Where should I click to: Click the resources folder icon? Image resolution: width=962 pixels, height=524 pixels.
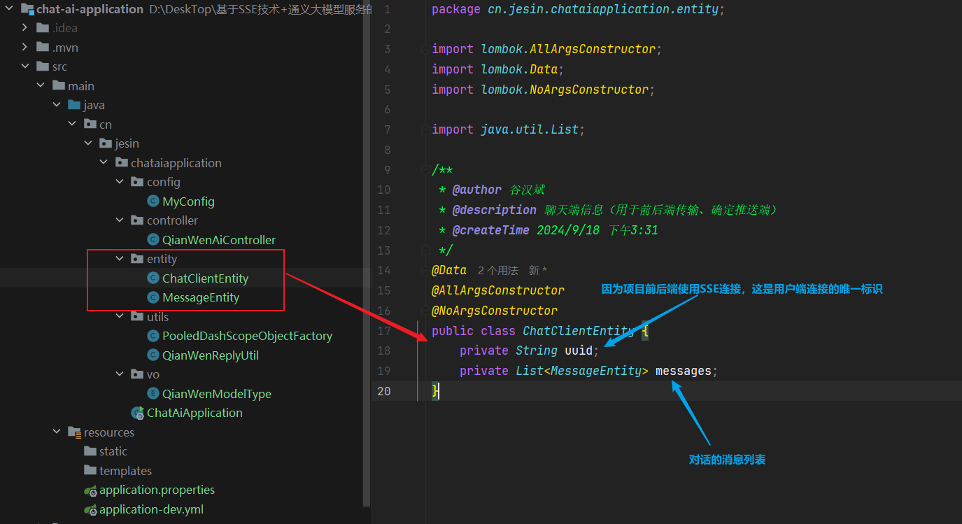(74, 432)
